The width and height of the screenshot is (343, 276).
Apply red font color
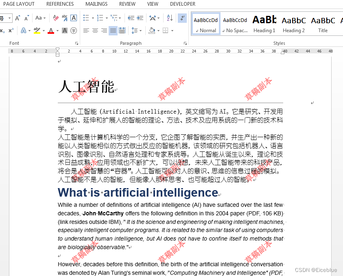coord(51,31)
